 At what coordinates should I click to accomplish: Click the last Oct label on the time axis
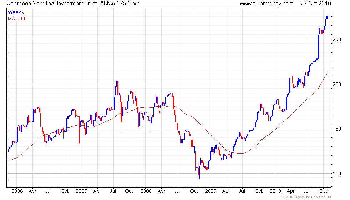pos(323,191)
